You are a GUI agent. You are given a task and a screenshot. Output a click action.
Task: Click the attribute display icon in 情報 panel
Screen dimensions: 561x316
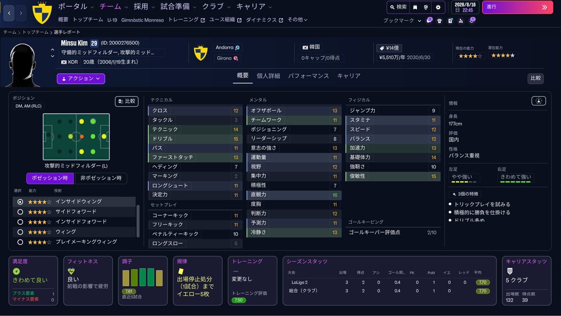pyautogui.click(x=539, y=101)
